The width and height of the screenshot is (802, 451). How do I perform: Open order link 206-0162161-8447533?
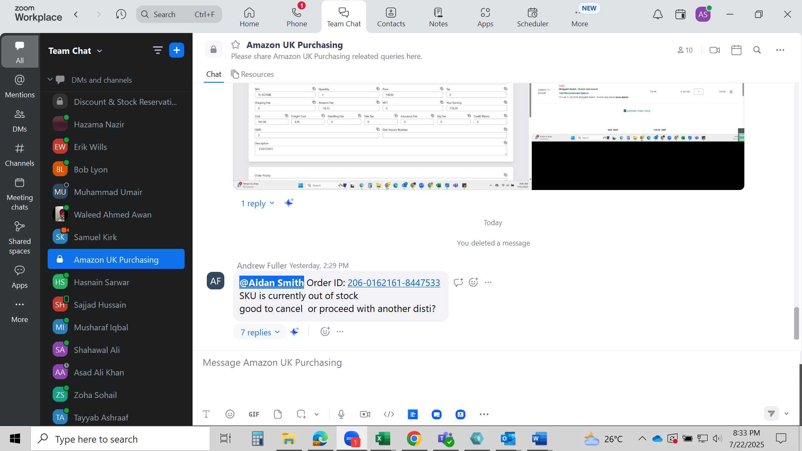(x=393, y=283)
